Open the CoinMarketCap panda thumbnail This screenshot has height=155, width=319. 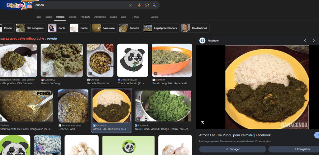click(132, 60)
